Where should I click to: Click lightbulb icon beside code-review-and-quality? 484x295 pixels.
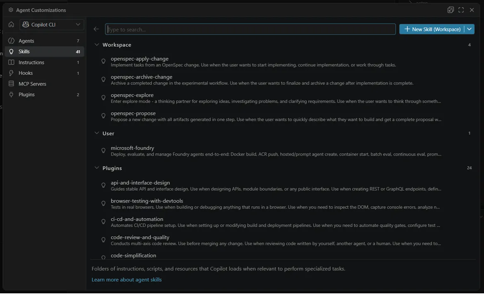click(x=104, y=240)
